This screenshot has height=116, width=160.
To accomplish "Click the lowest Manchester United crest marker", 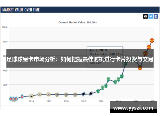I will tap(140, 68).
